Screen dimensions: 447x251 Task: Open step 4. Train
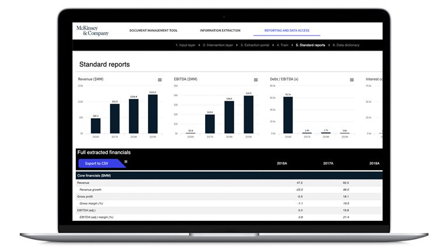[x=283, y=45]
